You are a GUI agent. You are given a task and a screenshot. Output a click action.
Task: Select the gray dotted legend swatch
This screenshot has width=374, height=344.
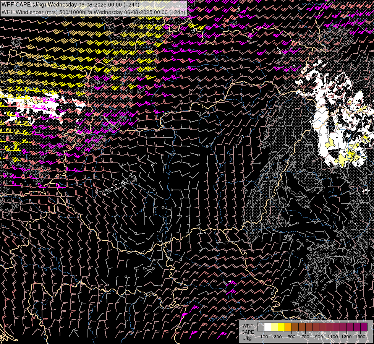[x=261, y=327]
